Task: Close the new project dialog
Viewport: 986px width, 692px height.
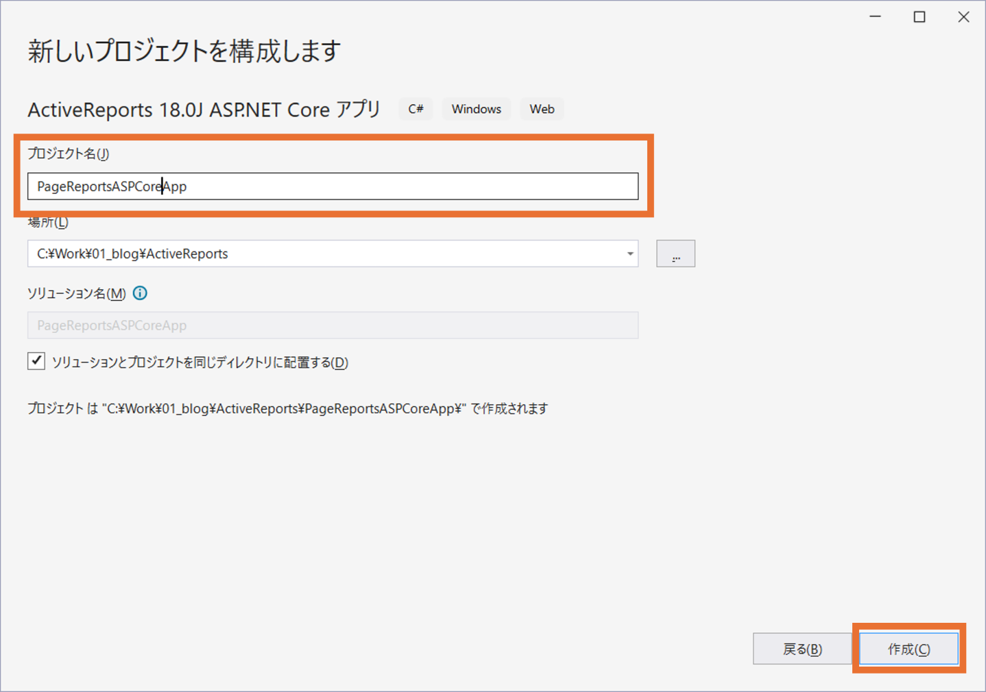Action: click(x=963, y=17)
